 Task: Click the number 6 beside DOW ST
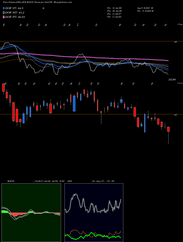pyautogui.click(x=44, y=8)
